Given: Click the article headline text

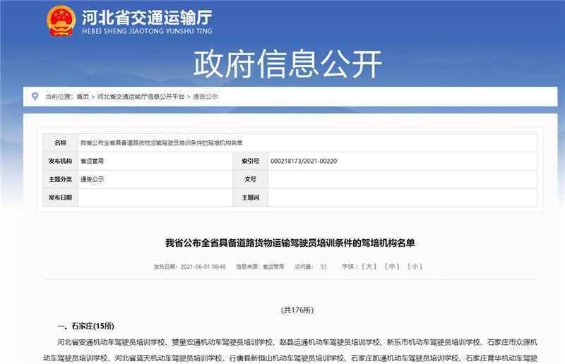Looking at the screenshot, I should point(290,243).
